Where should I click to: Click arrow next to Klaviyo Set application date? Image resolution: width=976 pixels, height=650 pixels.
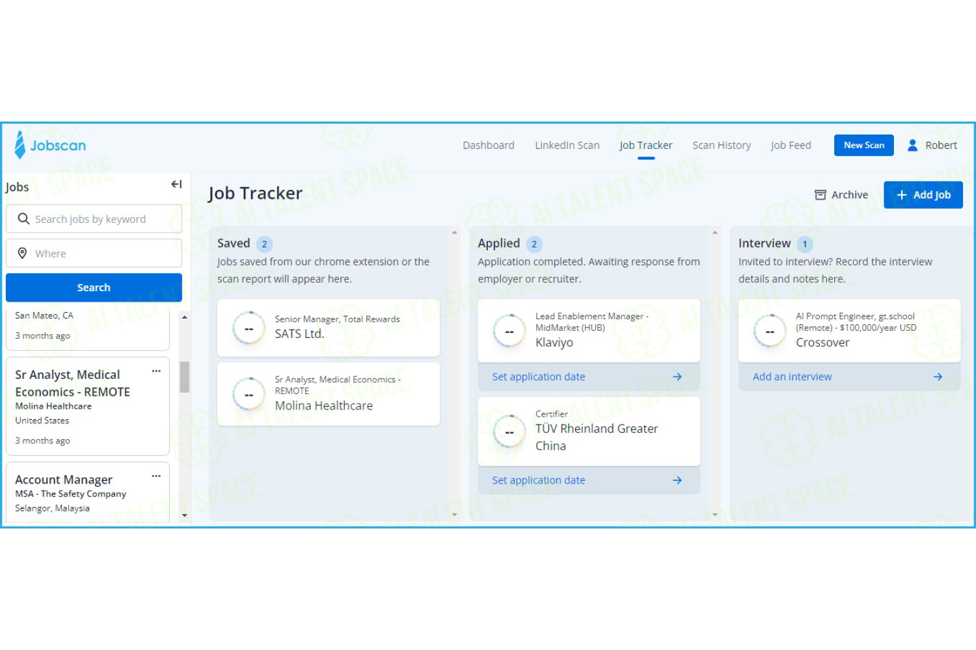(x=677, y=377)
